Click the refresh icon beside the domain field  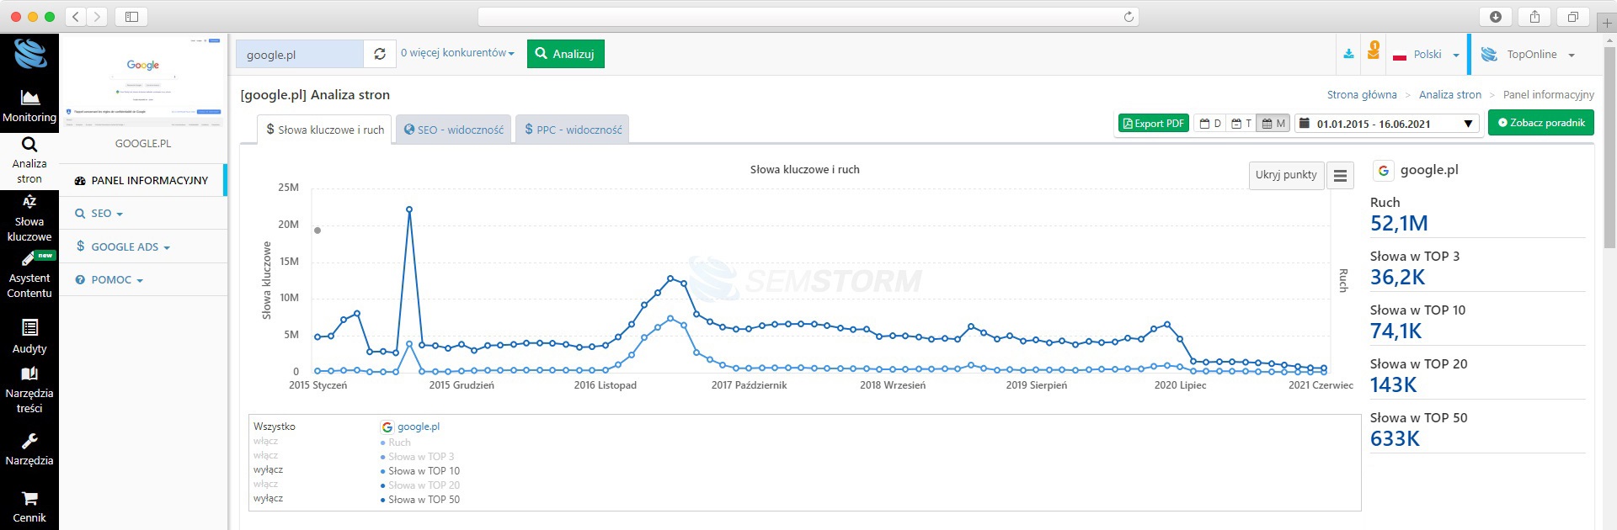coord(380,54)
